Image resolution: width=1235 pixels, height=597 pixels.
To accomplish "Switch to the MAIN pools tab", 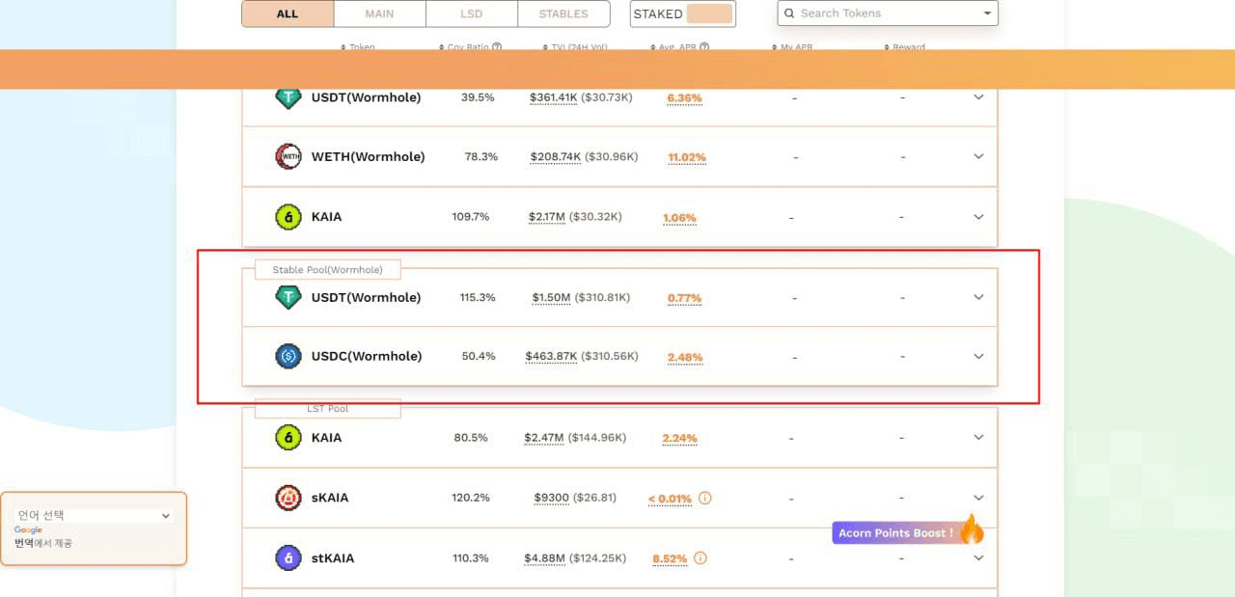I will [379, 14].
